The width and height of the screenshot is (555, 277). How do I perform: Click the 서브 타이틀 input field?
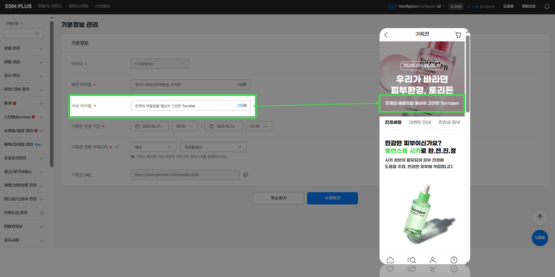click(190, 105)
